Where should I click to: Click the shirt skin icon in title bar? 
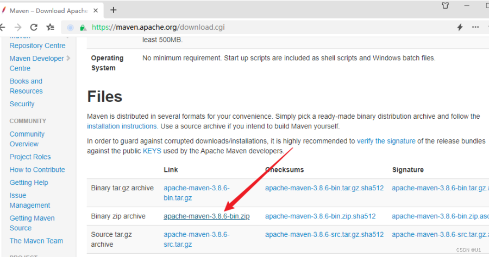pyautogui.click(x=446, y=5)
